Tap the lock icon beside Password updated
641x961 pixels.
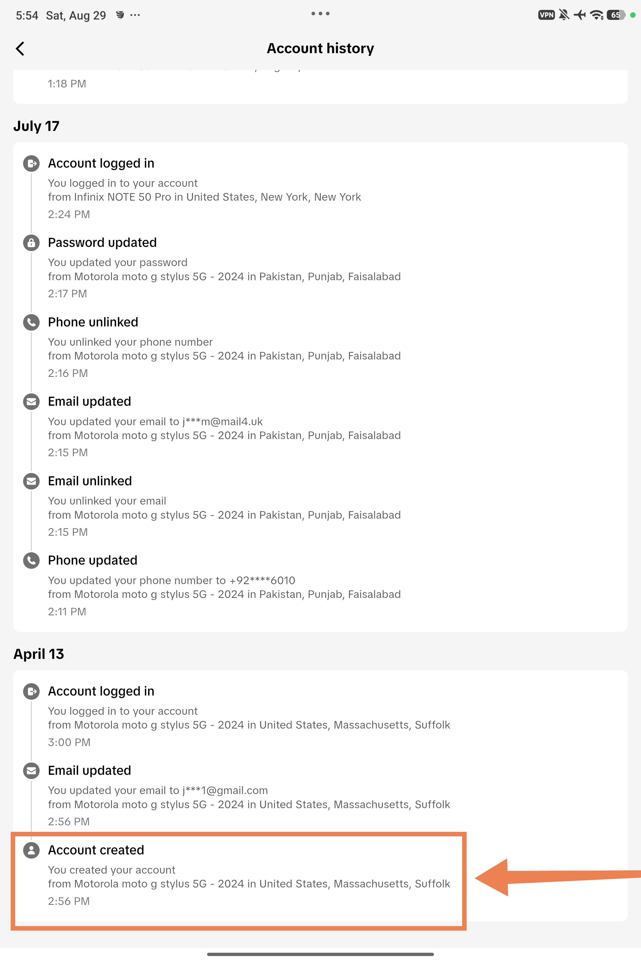pos(32,243)
